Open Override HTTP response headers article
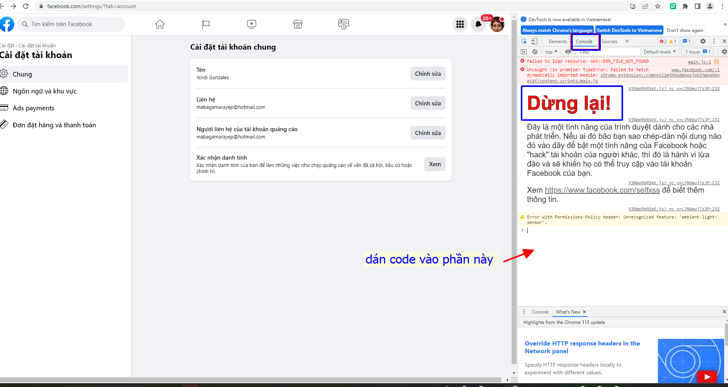This screenshot has width=728, height=387. point(582,347)
